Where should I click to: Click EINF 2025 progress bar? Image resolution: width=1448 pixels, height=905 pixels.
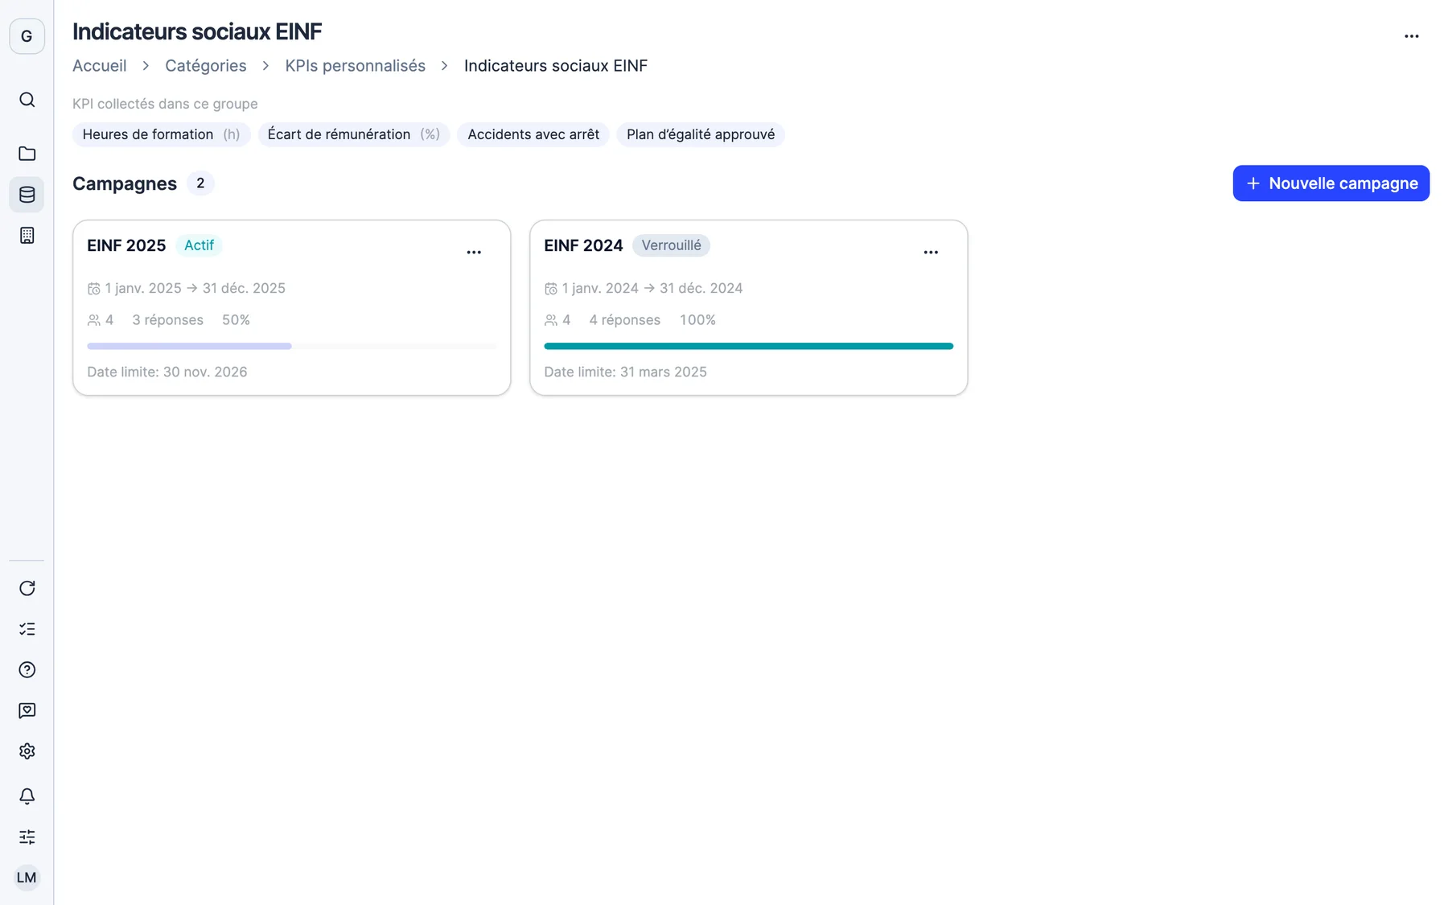pyautogui.click(x=291, y=346)
